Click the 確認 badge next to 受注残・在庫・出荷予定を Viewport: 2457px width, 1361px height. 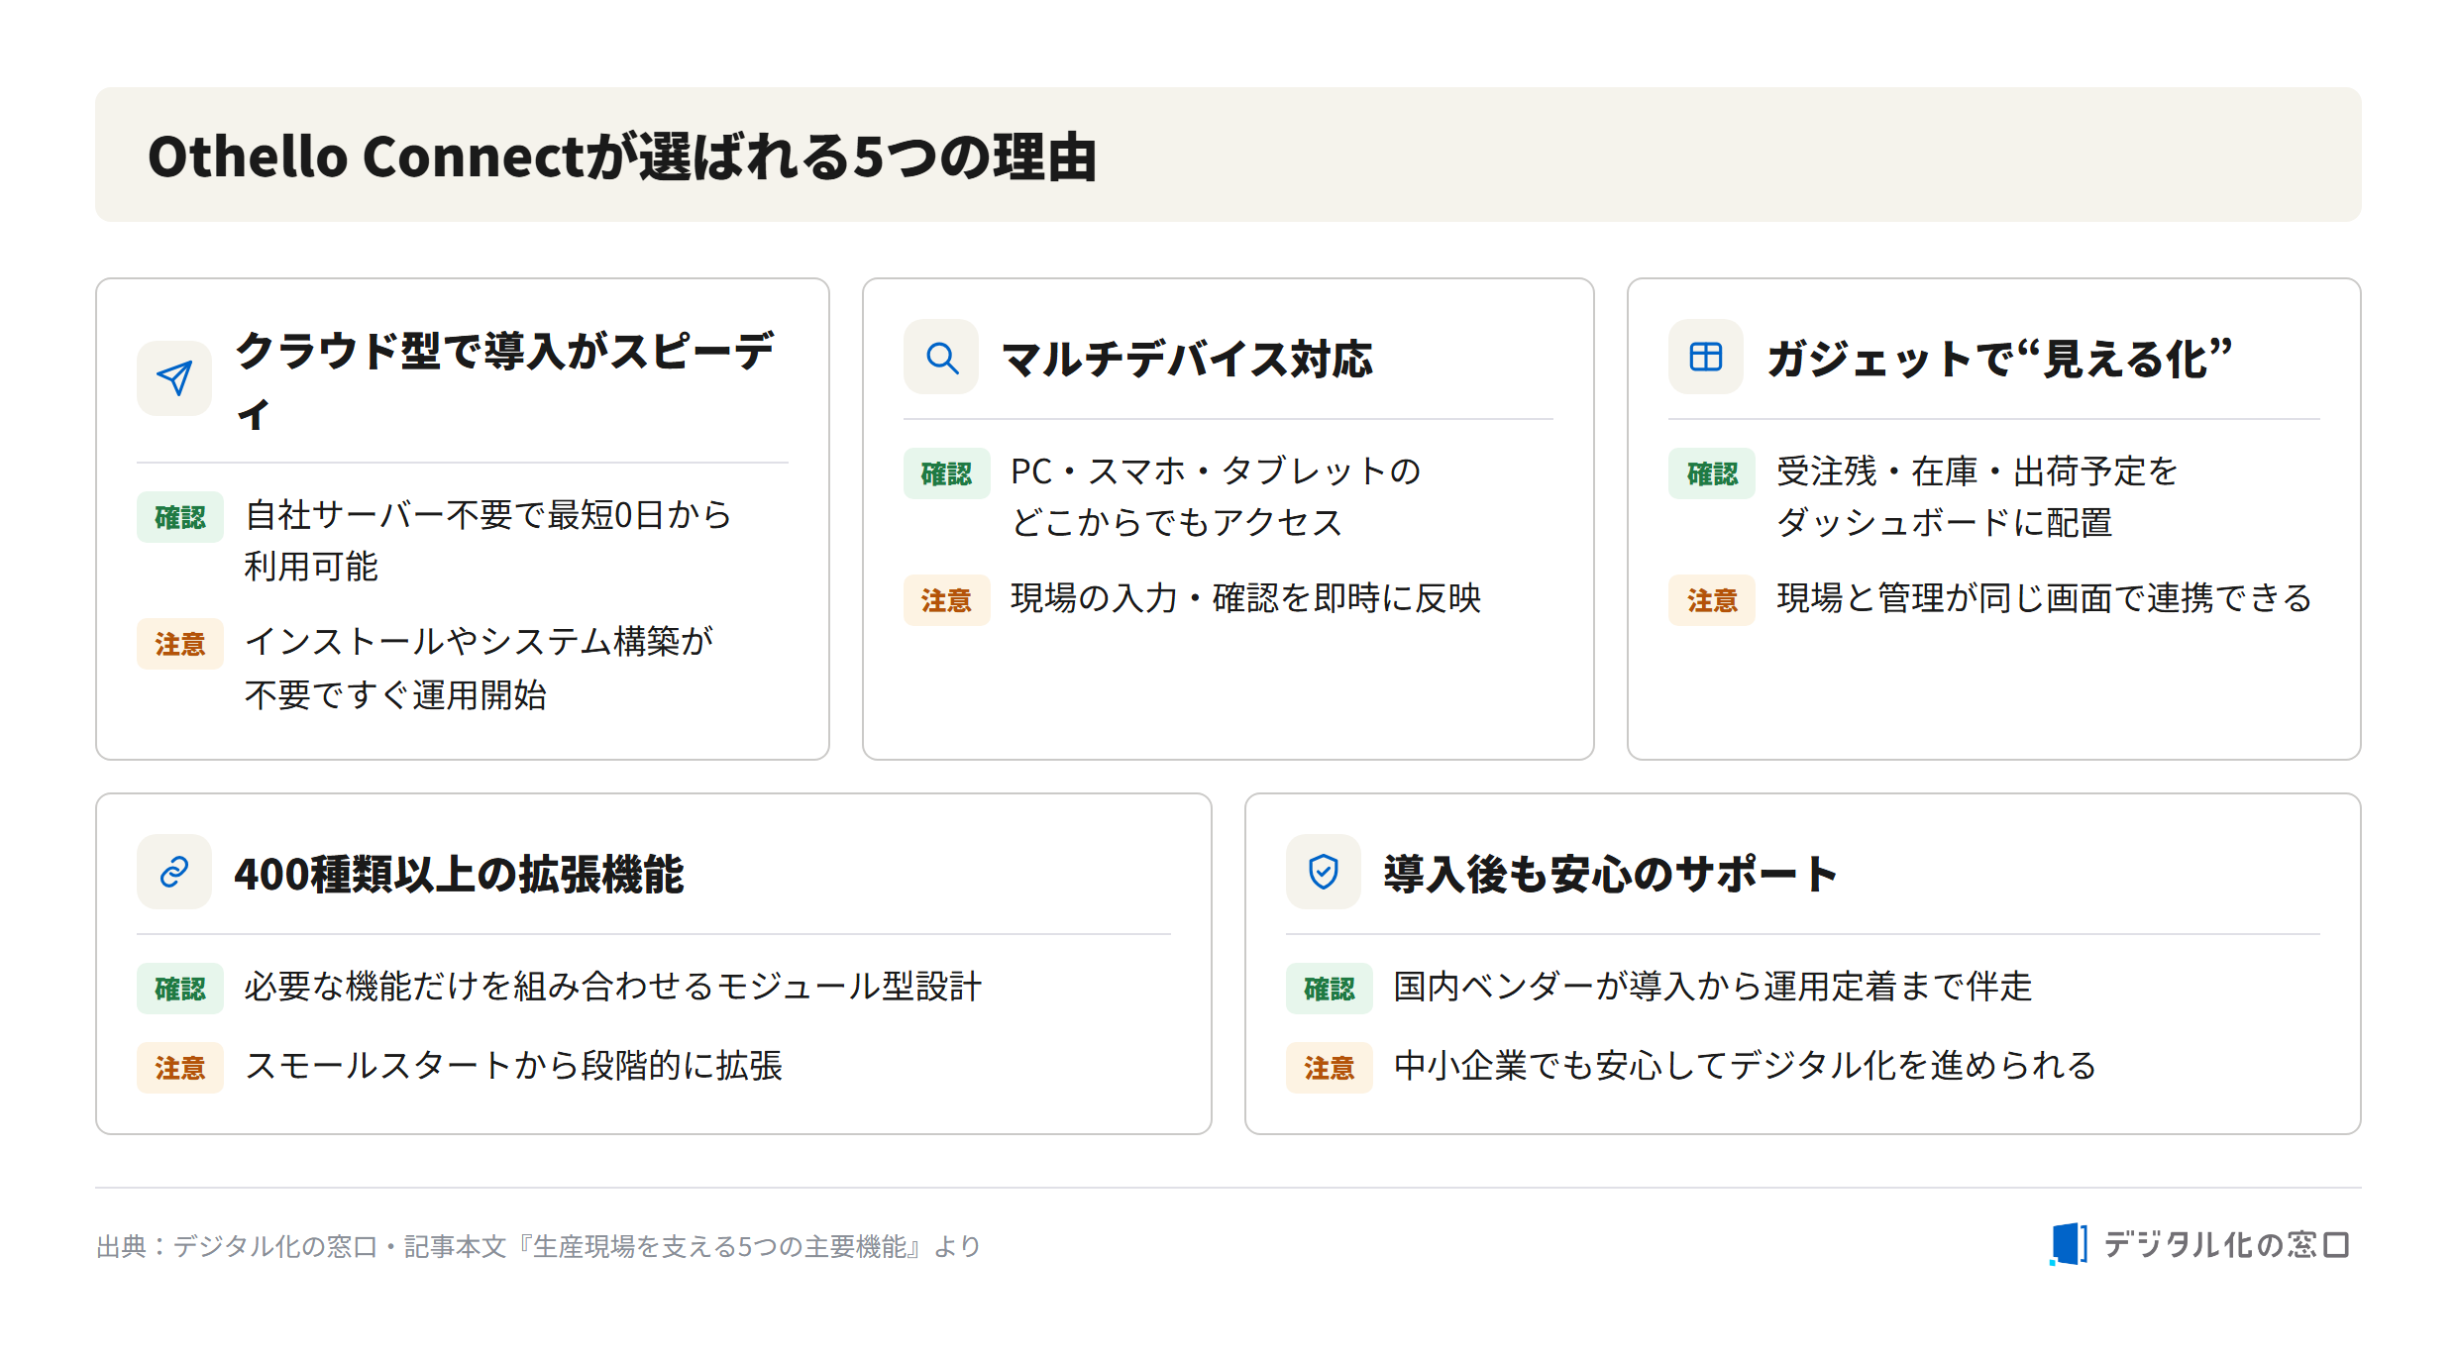pos(1712,473)
